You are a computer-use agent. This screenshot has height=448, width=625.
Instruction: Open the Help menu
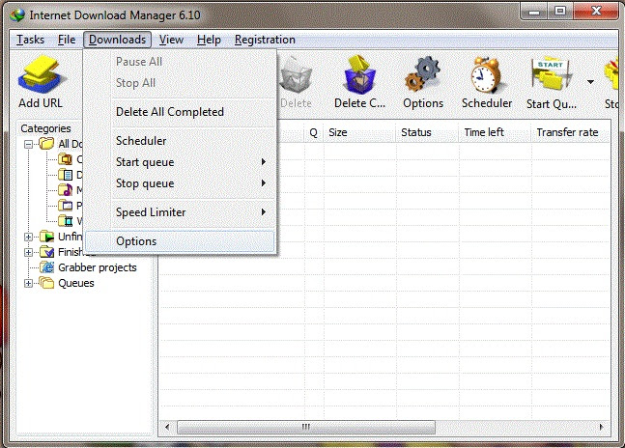pos(209,40)
